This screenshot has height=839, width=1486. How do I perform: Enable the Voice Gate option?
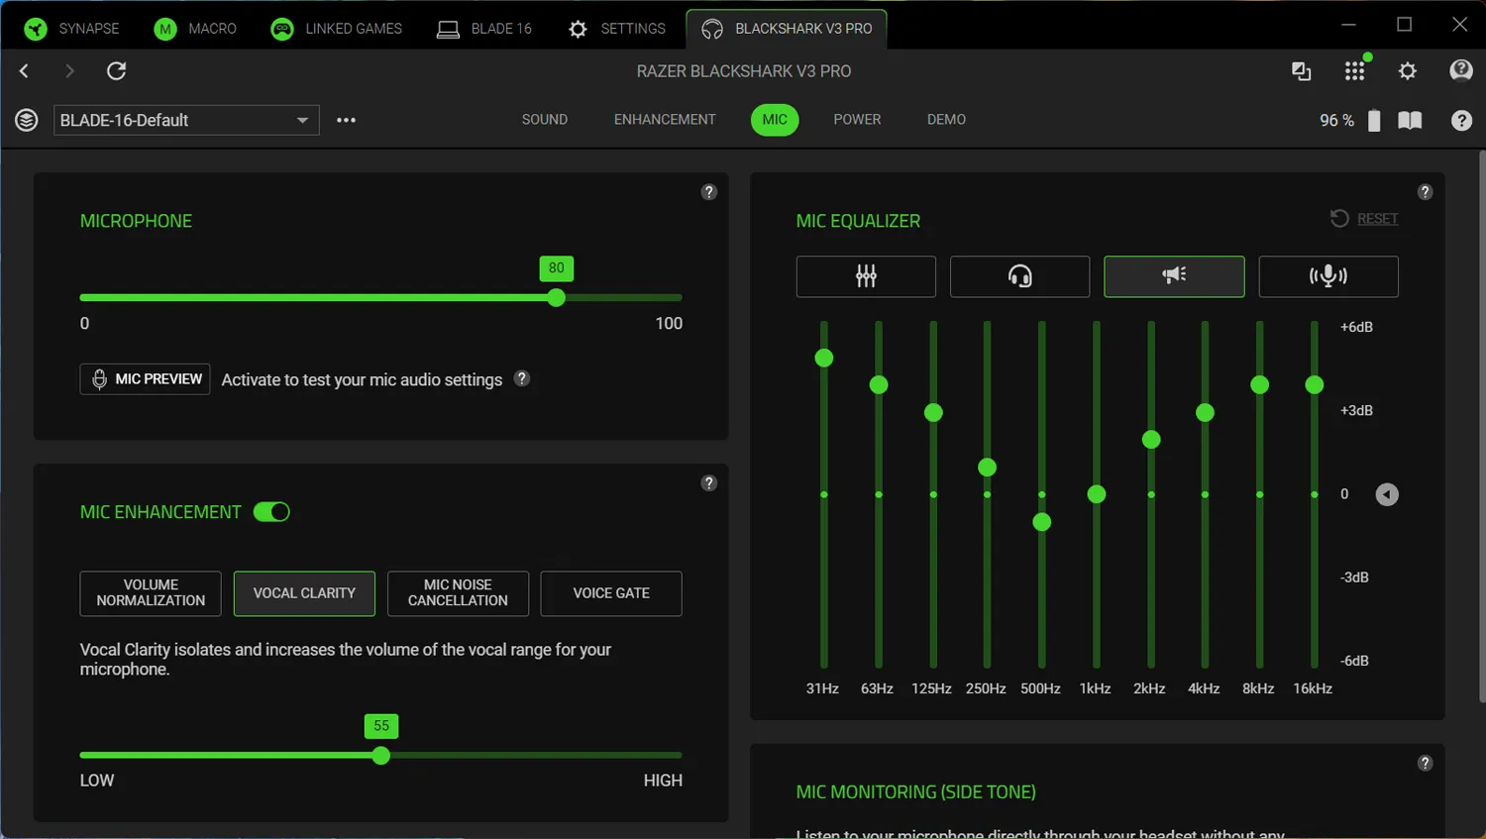(x=611, y=593)
